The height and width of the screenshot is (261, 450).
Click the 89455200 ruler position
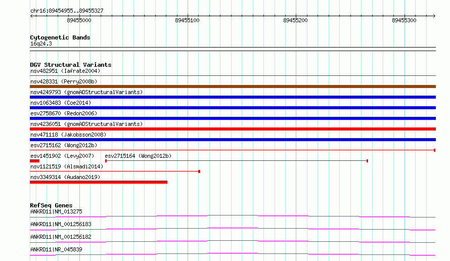(295, 20)
